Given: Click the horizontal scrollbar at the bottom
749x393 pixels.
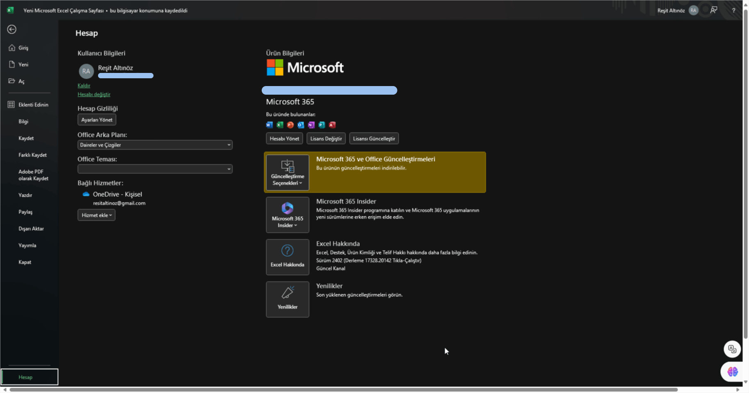Looking at the screenshot, I should click(344, 390).
